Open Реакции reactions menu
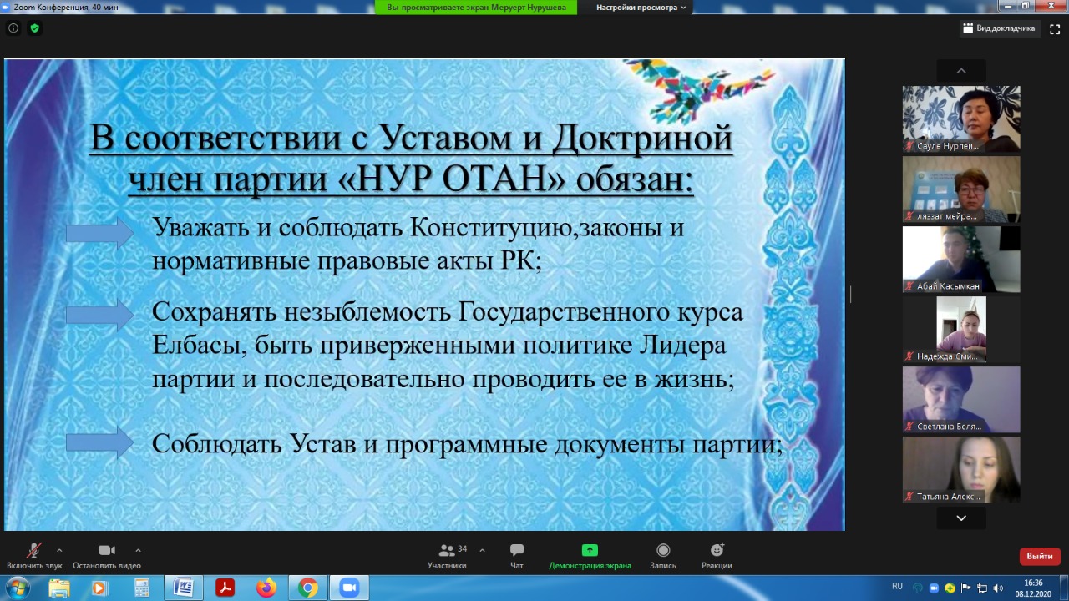The height and width of the screenshot is (601, 1069). click(x=717, y=556)
